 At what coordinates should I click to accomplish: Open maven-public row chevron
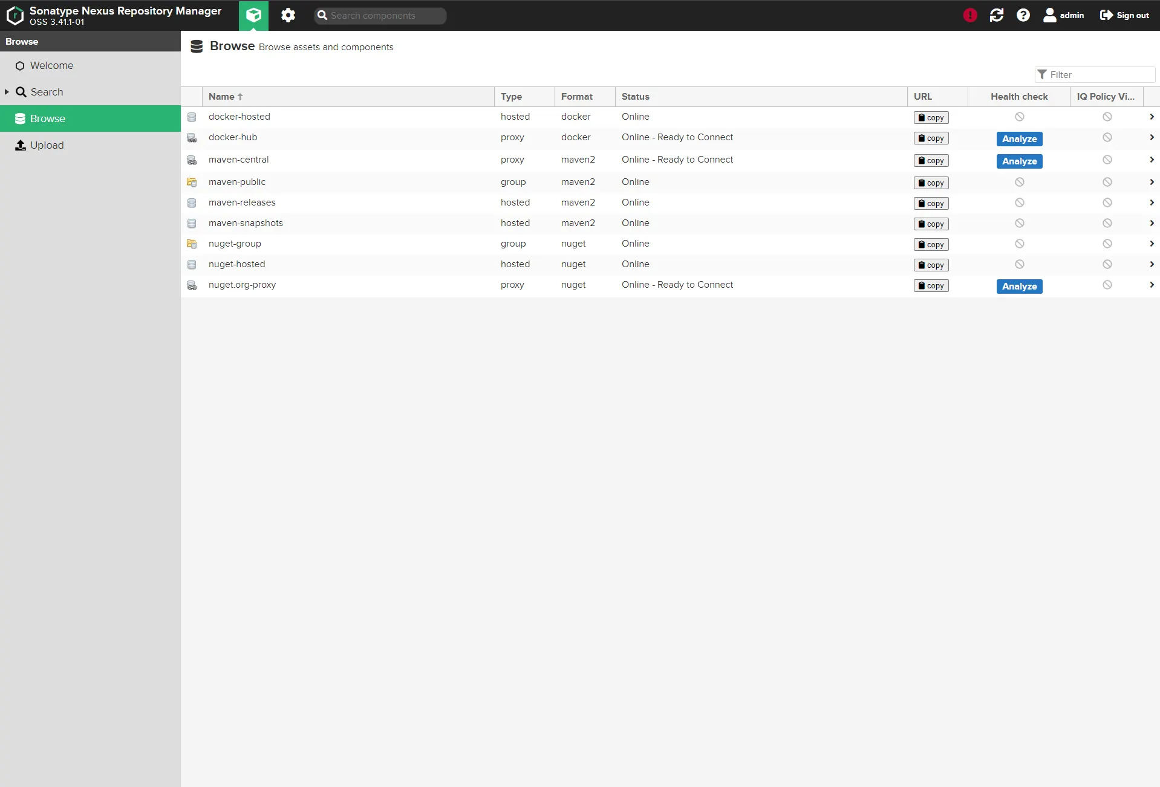click(1152, 182)
